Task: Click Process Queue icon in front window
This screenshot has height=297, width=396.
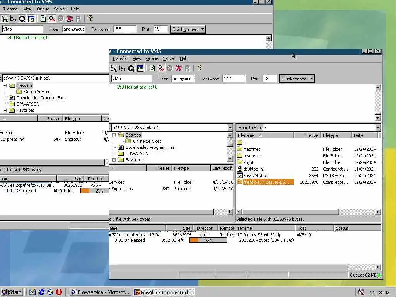Action: tap(161, 68)
